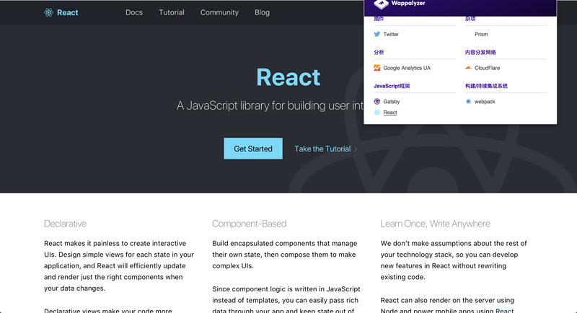This screenshot has width=577, height=313.
Task: Open the Twitter entry in Wappalyzer
Action: pyautogui.click(x=391, y=34)
